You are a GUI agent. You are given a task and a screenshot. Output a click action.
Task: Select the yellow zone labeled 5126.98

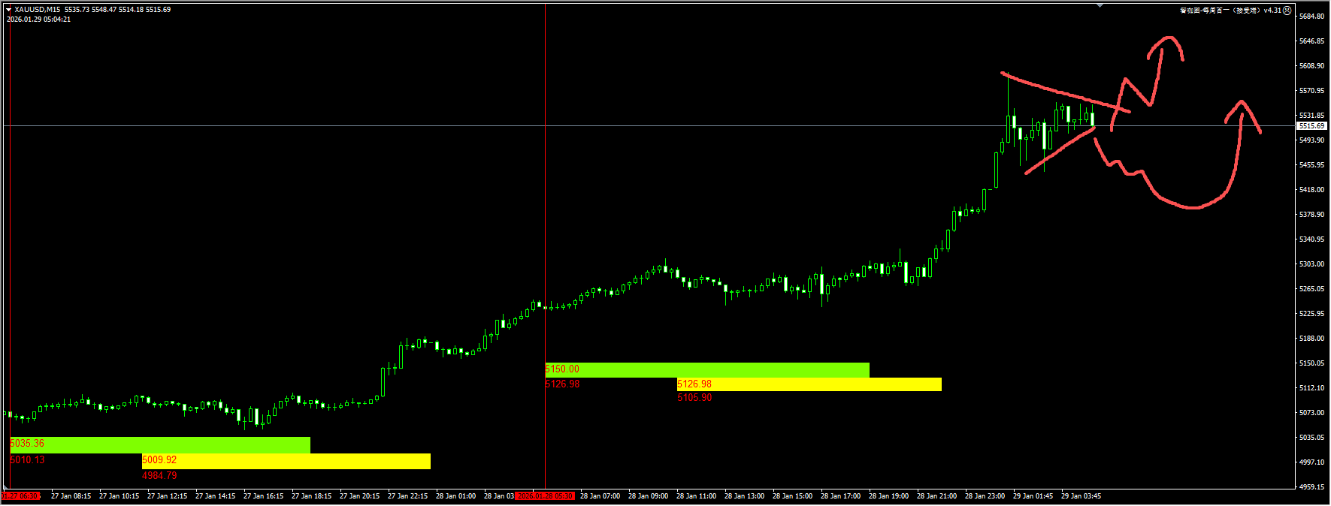pos(809,384)
